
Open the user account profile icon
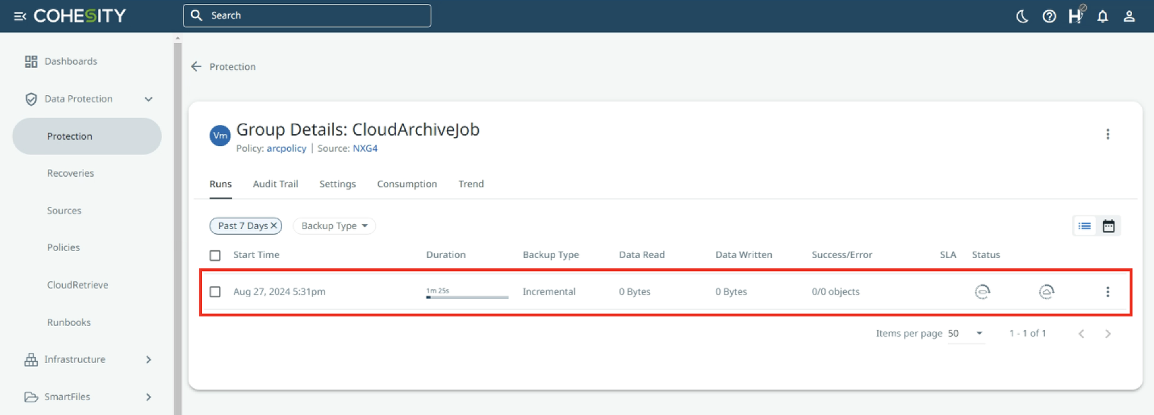(x=1129, y=16)
